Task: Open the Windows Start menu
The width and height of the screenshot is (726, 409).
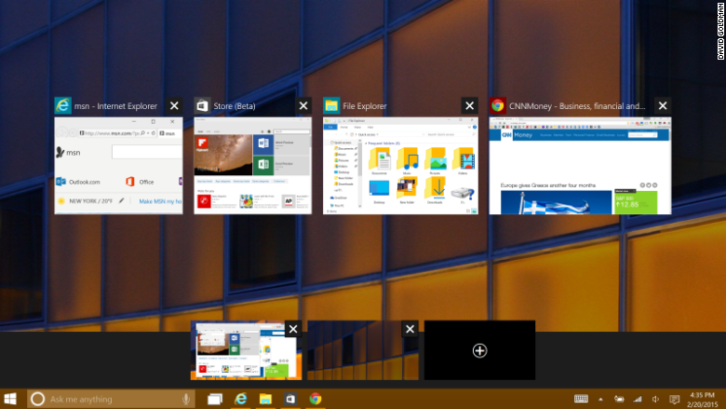Action: pos(10,399)
